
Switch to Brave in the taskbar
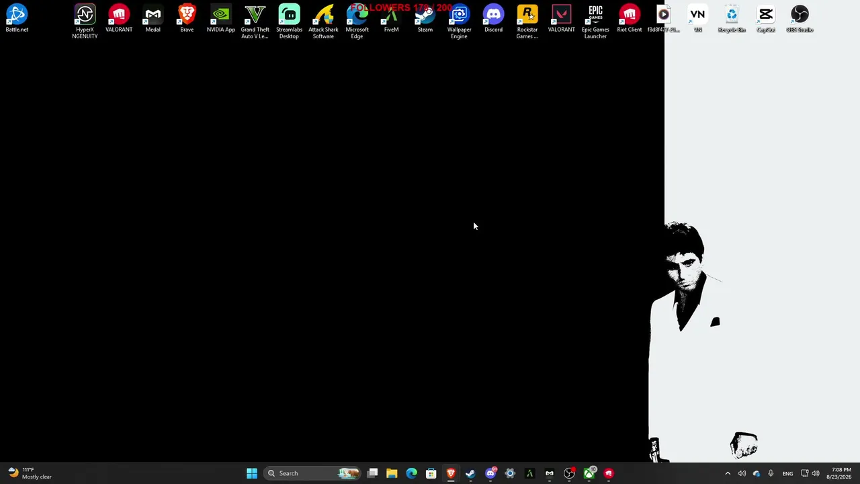coord(451,473)
